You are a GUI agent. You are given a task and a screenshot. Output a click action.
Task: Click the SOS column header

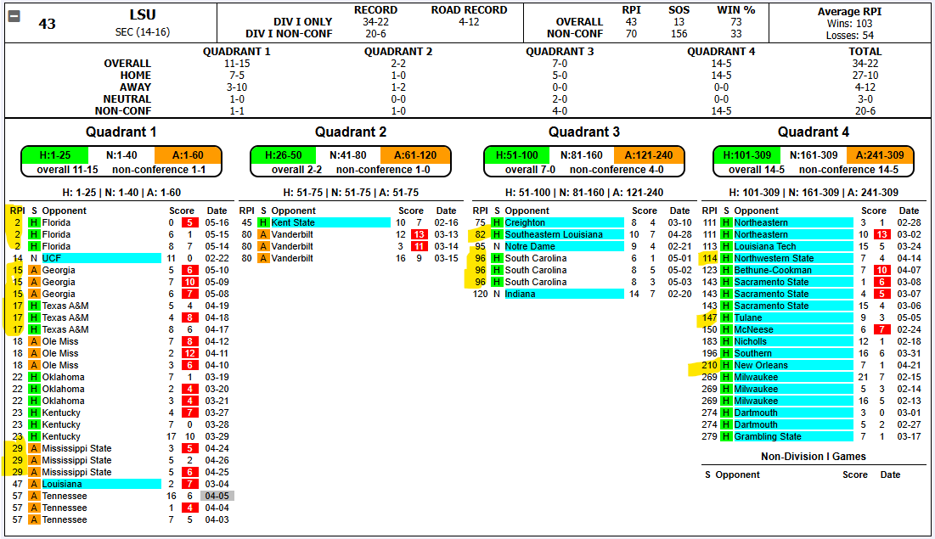tap(679, 9)
